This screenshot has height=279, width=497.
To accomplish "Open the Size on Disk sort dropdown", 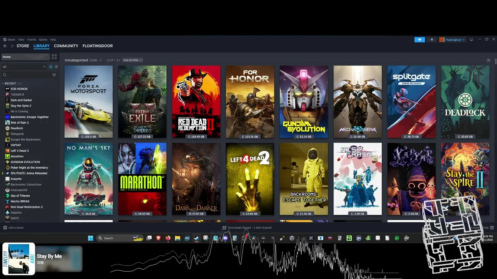I will click(132, 60).
